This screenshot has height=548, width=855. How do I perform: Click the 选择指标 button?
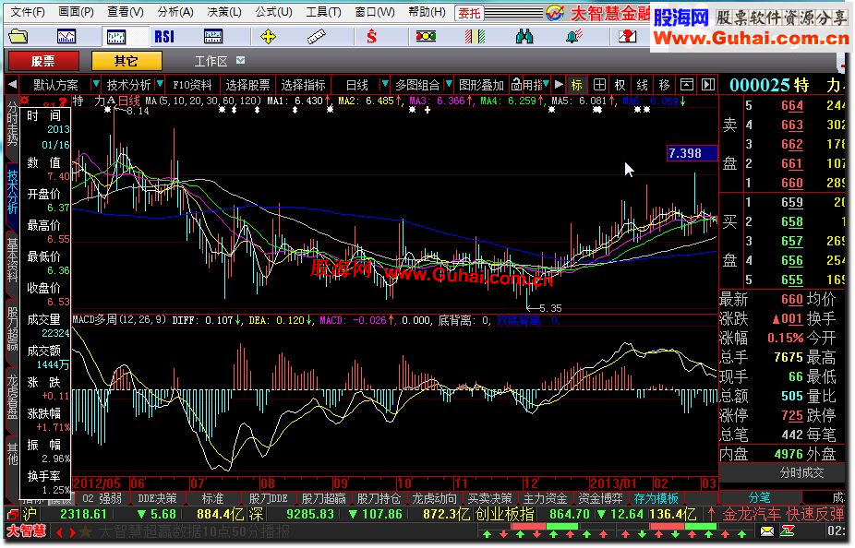(303, 85)
